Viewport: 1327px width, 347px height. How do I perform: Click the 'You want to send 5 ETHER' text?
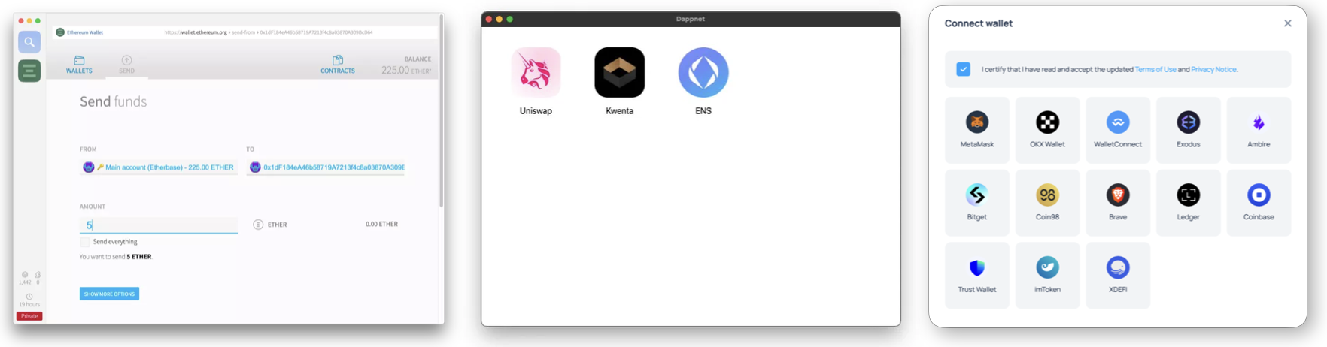point(116,257)
